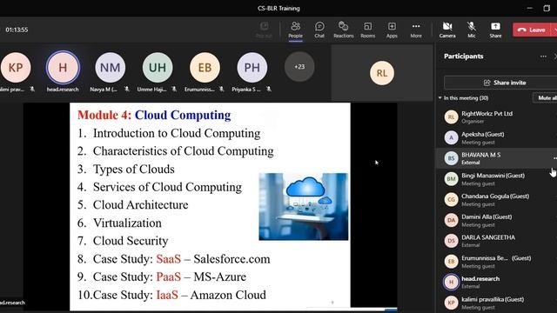
Task: Collapse the In this meeting list
Action: coord(440,98)
